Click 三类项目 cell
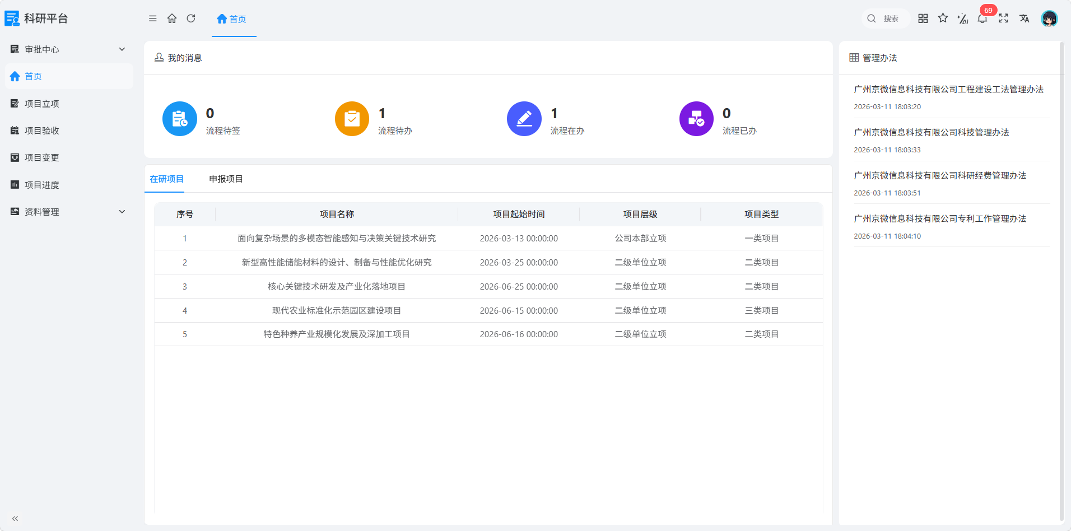 [x=761, y=310]
